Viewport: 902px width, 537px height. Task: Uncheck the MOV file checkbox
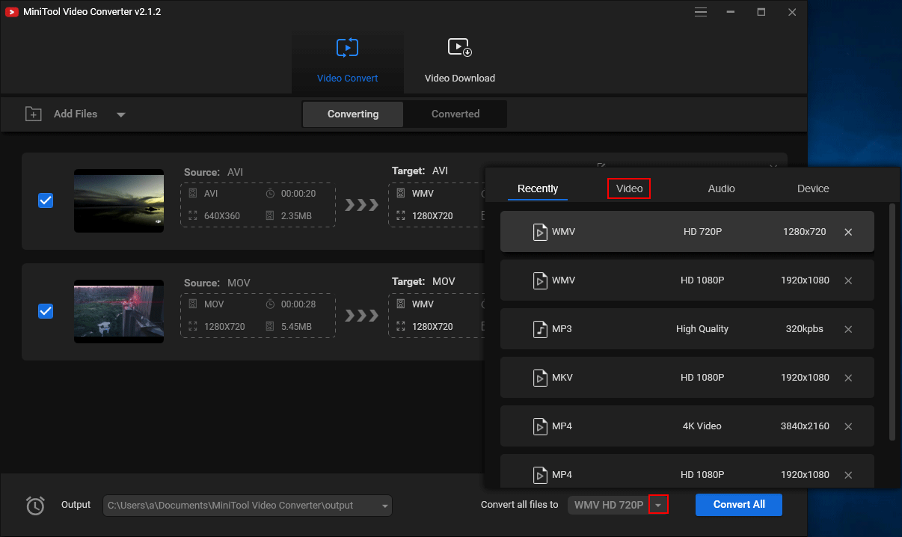coord(46,311)
